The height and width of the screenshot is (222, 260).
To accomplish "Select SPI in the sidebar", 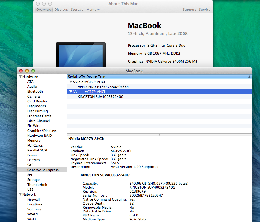I will [29, 175].
